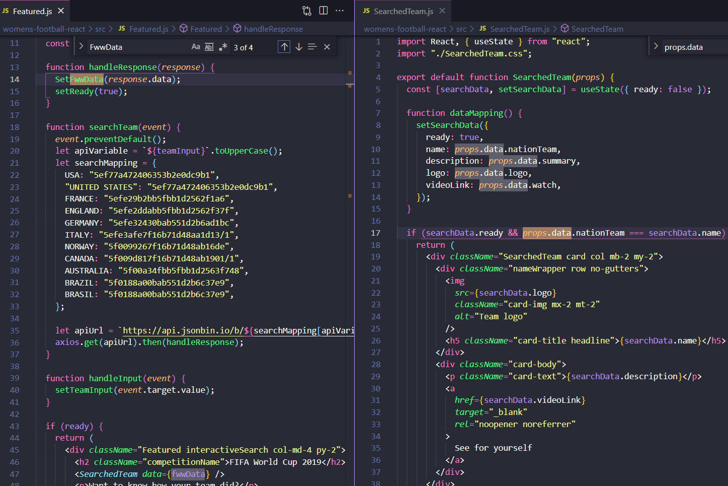Open handleResponse symbol breadcrumb
Image resolution: width=728 pixels, height=486 pixels.
point(268,29)
